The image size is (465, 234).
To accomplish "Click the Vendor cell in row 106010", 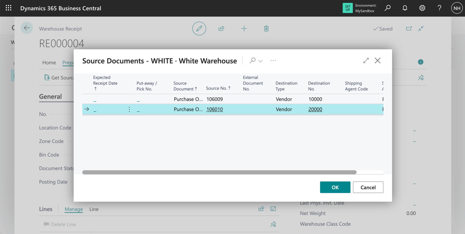I will click(284, 109).
